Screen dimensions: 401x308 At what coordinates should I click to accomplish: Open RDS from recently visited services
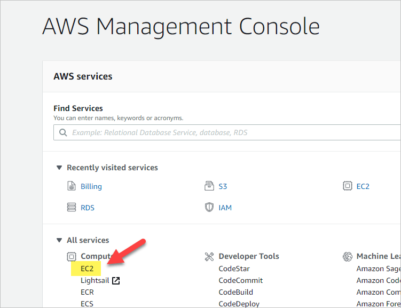[x=88, y=208]
